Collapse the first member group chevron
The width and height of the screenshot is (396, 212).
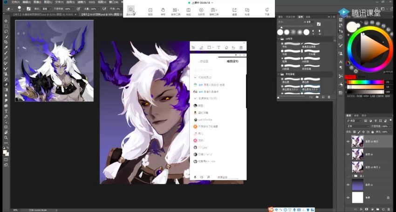pos(195,77)
